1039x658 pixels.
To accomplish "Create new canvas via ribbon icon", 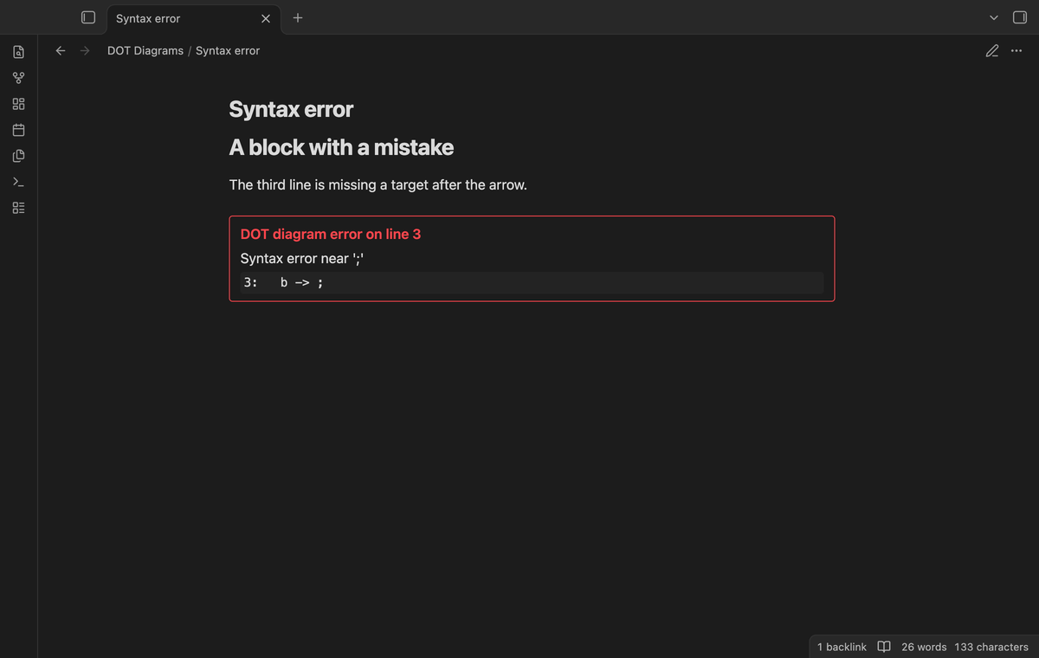I will [19, 105].
